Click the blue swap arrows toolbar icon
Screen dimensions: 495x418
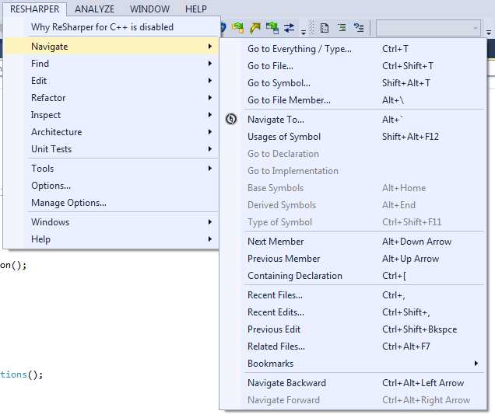[289, 28]
